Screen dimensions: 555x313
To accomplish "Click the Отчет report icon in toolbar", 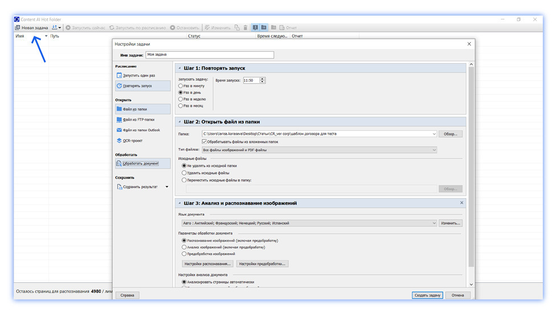I will (x=282, y=27).
